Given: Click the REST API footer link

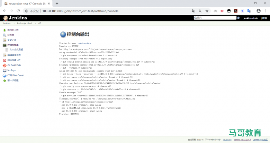Looking at the screenshot, I should 227,140.
